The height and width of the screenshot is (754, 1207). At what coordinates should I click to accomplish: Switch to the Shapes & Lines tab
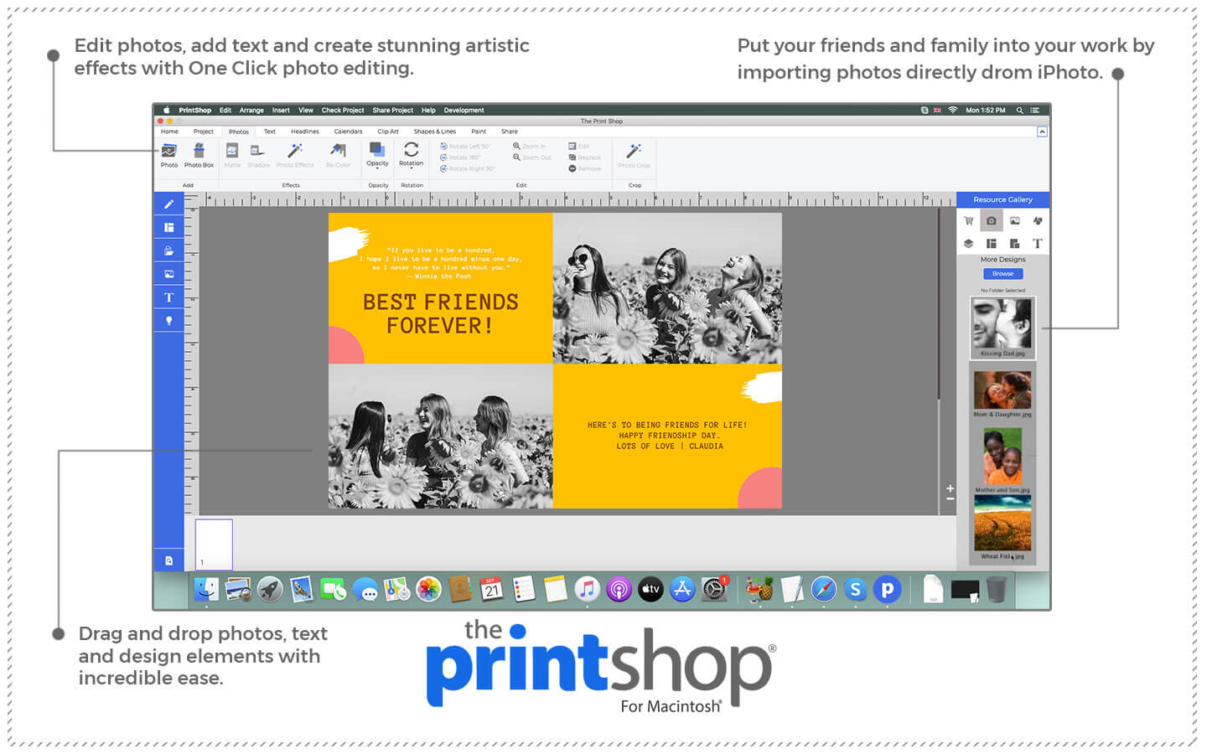435,132
